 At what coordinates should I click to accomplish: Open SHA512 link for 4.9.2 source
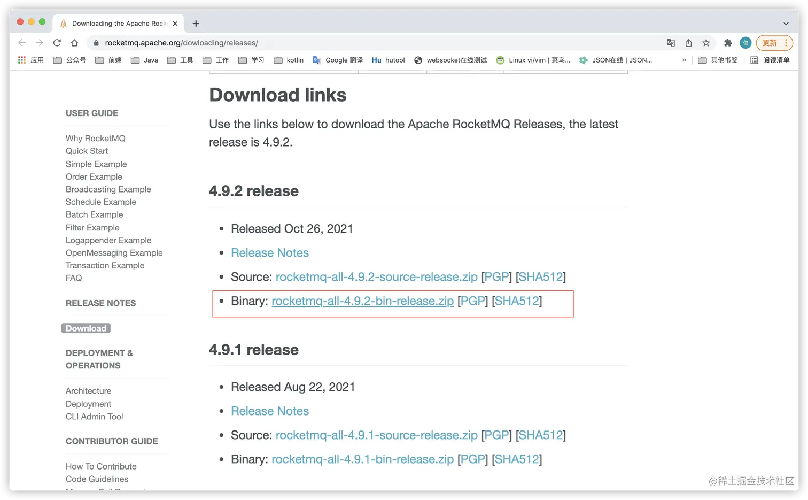tap(541, 277)
